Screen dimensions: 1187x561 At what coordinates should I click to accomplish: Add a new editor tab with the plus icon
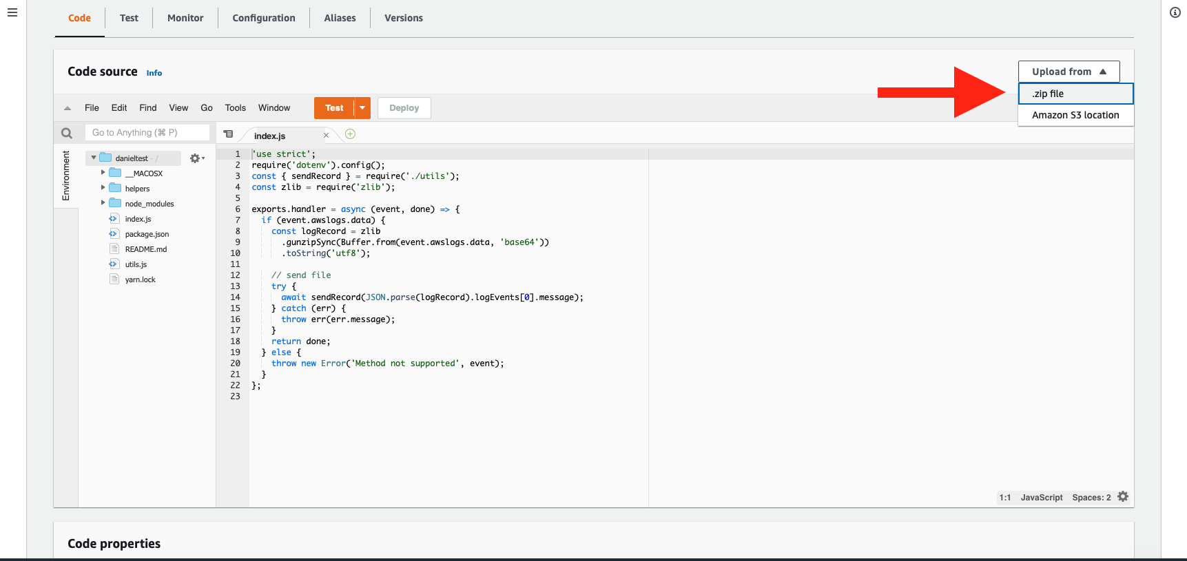pyautogui.click(x=350, y=134)
